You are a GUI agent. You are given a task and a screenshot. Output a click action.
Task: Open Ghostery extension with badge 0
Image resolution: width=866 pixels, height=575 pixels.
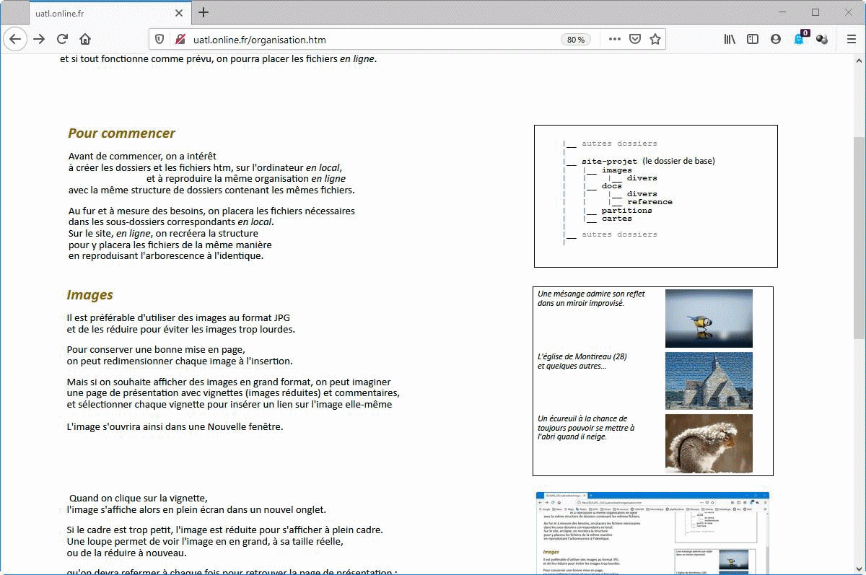point(800,38)
